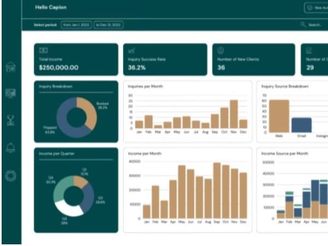Click the search magnifier icon
Image resolution: width=328 pixels, height=246 pixels.
[x=303, y=25]
